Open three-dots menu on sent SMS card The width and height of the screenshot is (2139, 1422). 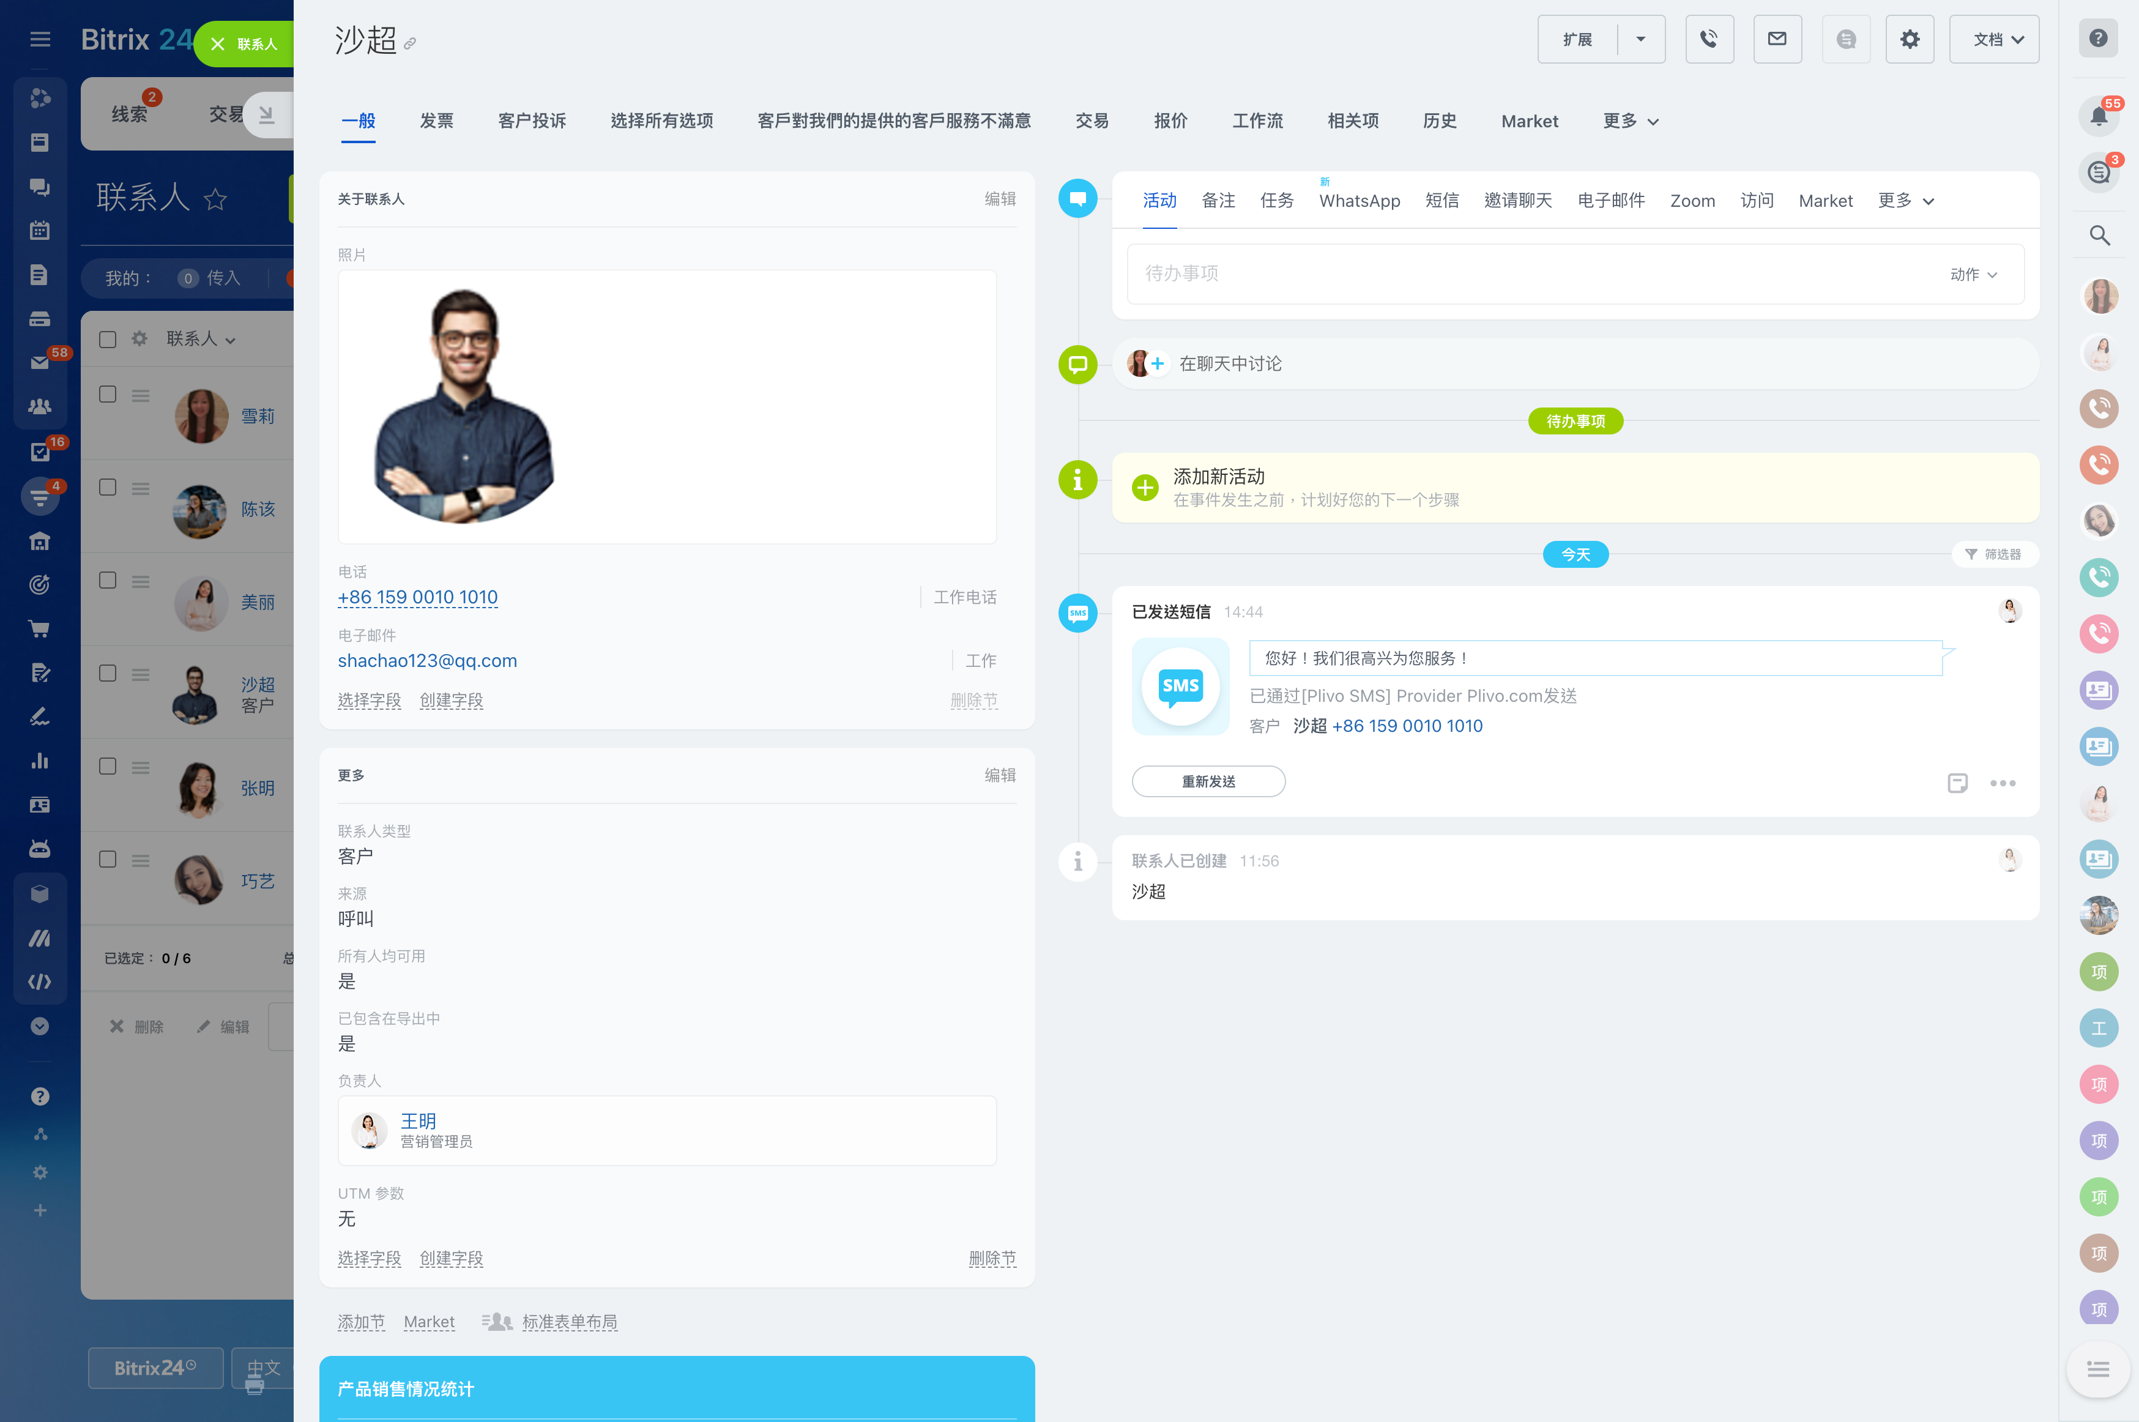pyautogui.click(x=2002, y=783)
